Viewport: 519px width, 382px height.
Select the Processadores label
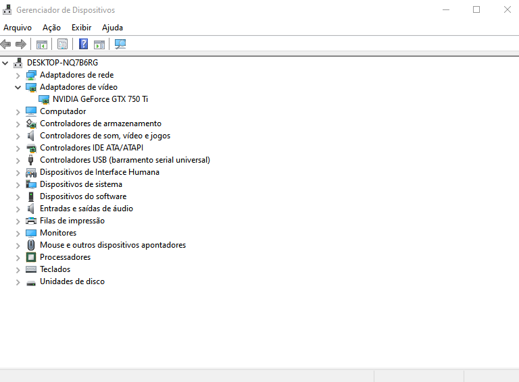click(x=65, y=257)
